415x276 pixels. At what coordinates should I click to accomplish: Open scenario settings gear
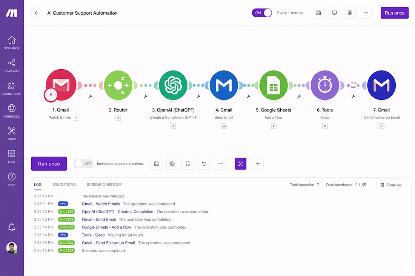pos(172,164)
